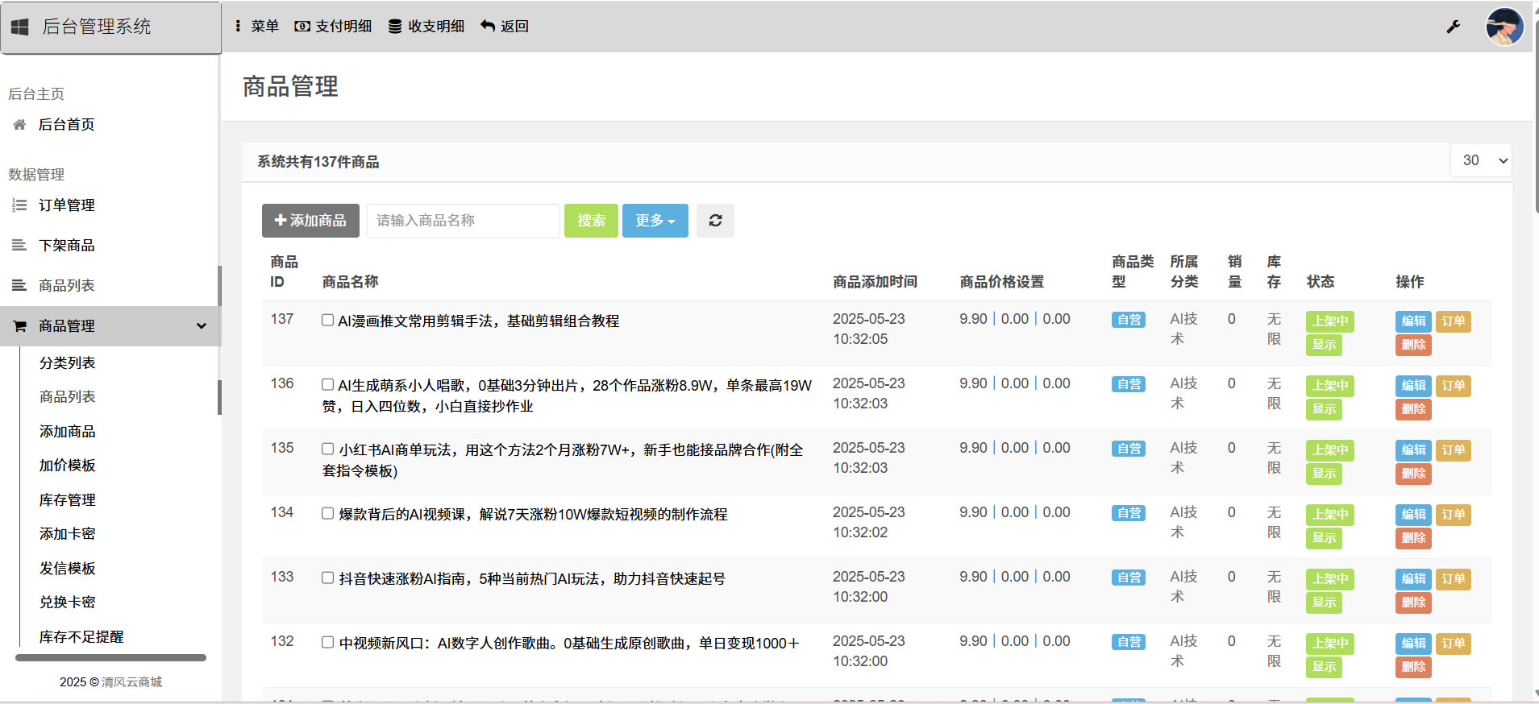The height and width of the screenshot is (704, 1539).
Task: Click the refresh icon button
Action: (714, 221)
